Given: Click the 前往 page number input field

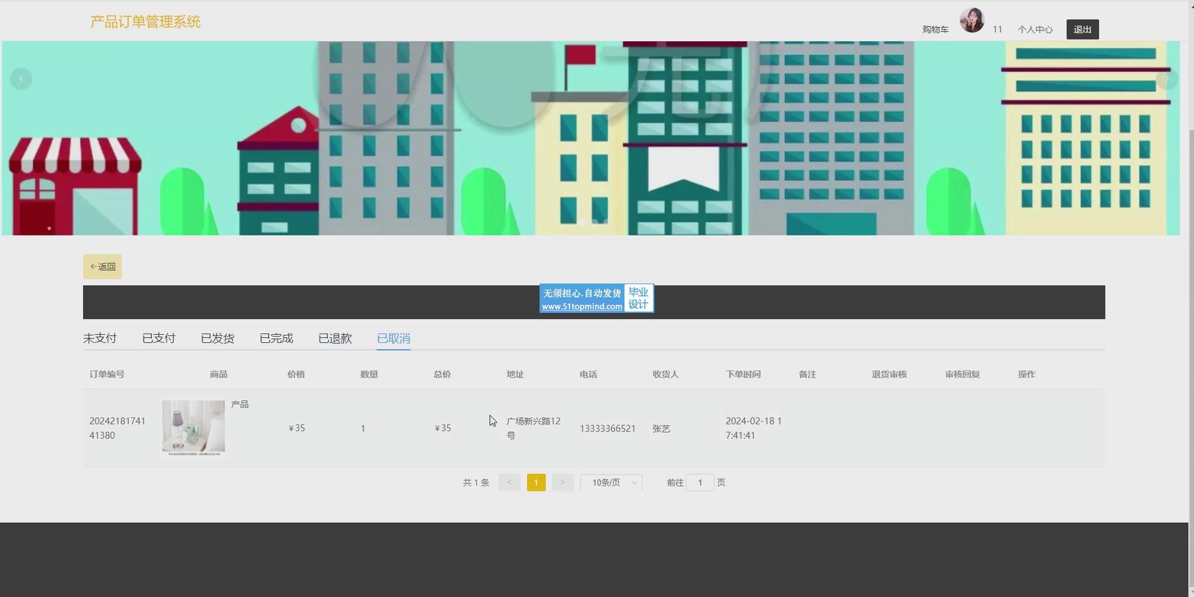Looking at the screenshot, I should click(700, 483).
